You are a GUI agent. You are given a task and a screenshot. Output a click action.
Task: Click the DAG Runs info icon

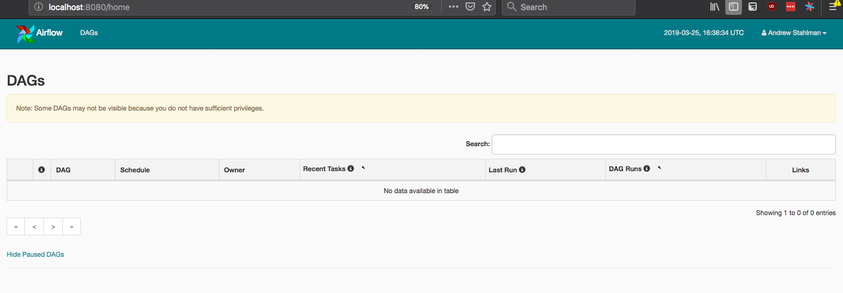[x=647, y=169]
